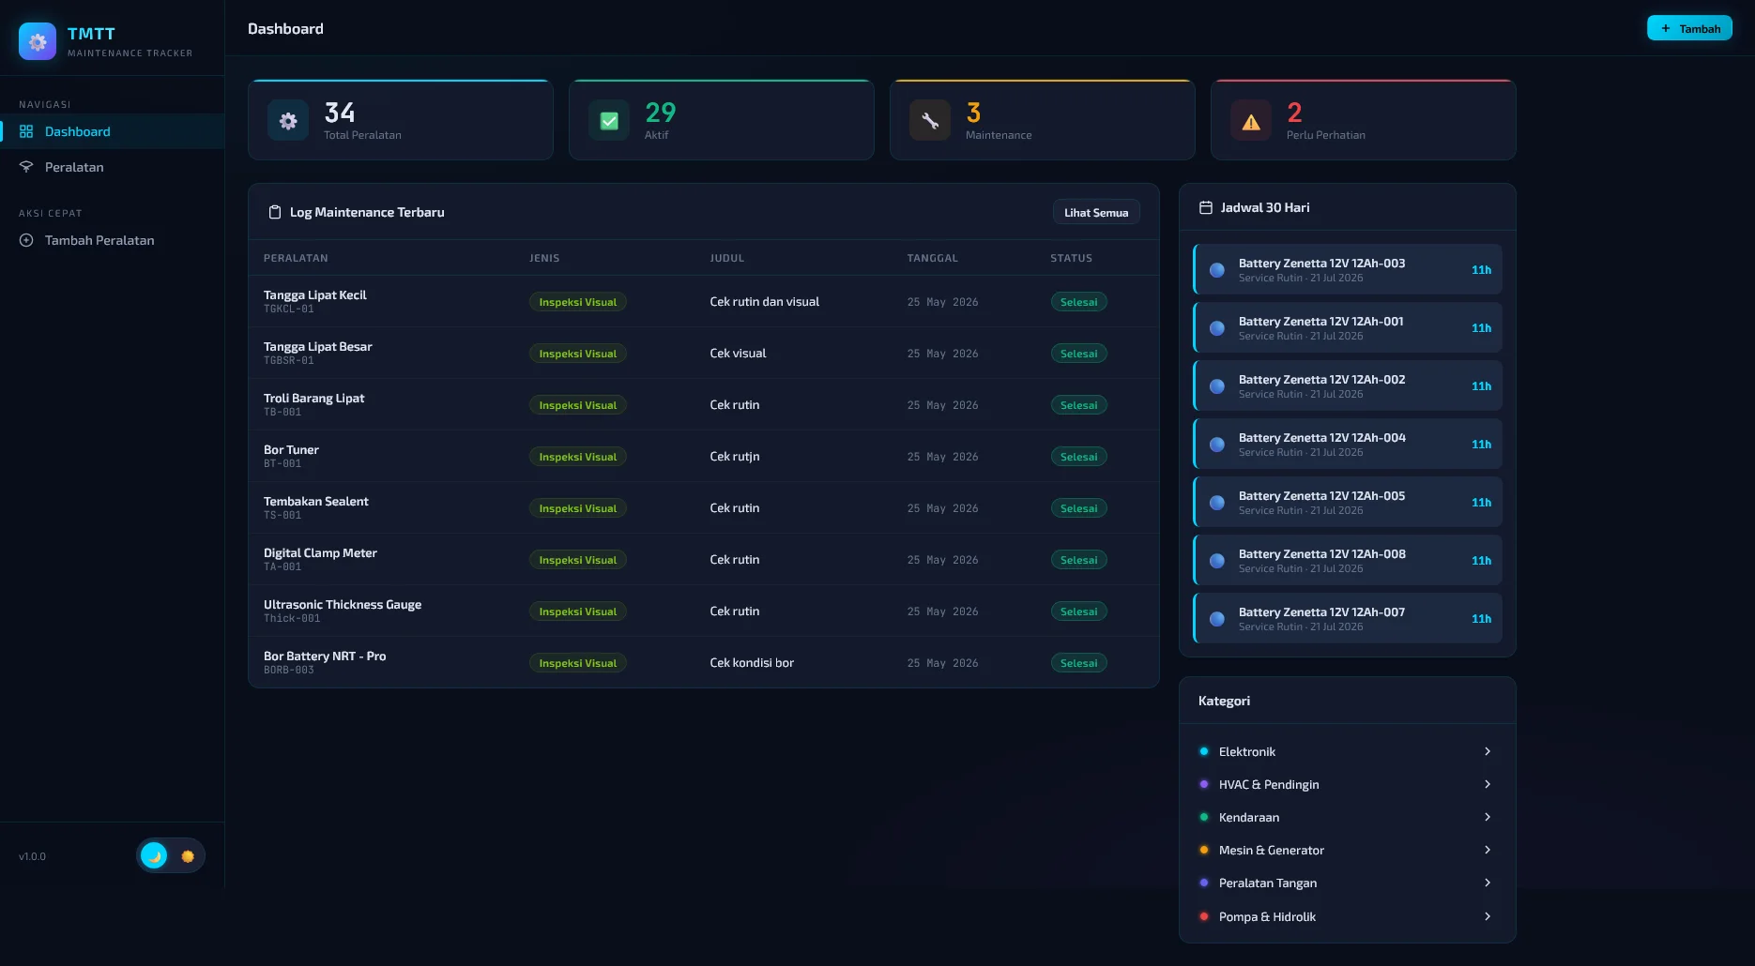Image resolution: width=1755 pixels, height=966 pixels.
Task: Click the red color dot for Pompa & Hidrolik
Action: (x=1204, y=916)
